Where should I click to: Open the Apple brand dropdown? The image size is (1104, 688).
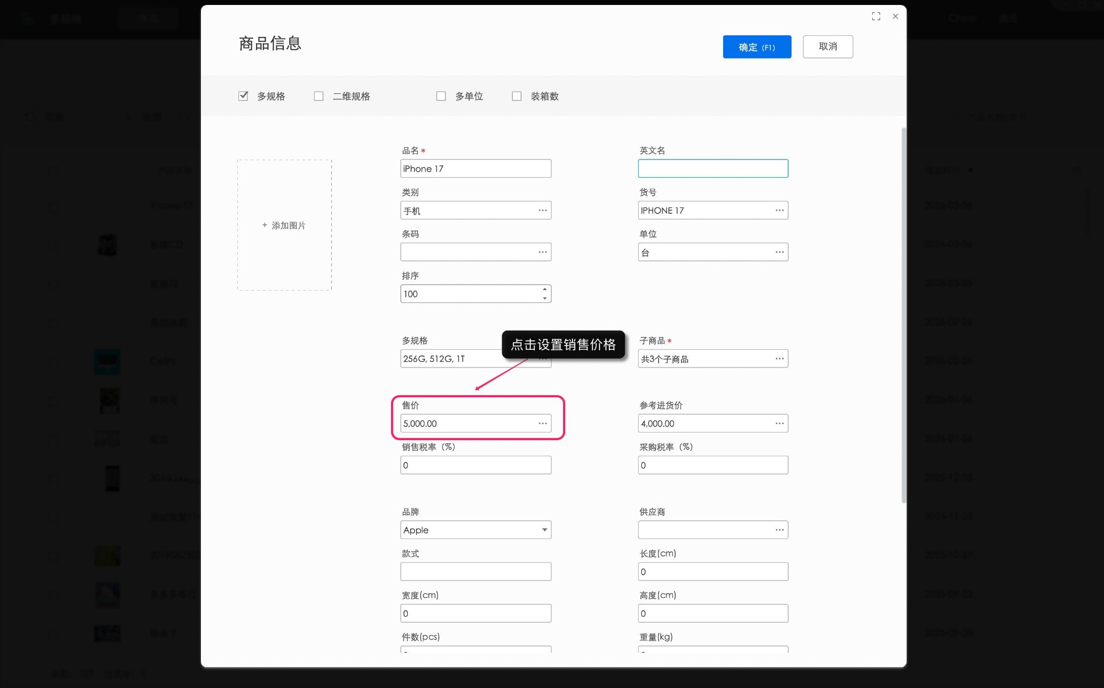pyautogui.click(x=544, y=530)
